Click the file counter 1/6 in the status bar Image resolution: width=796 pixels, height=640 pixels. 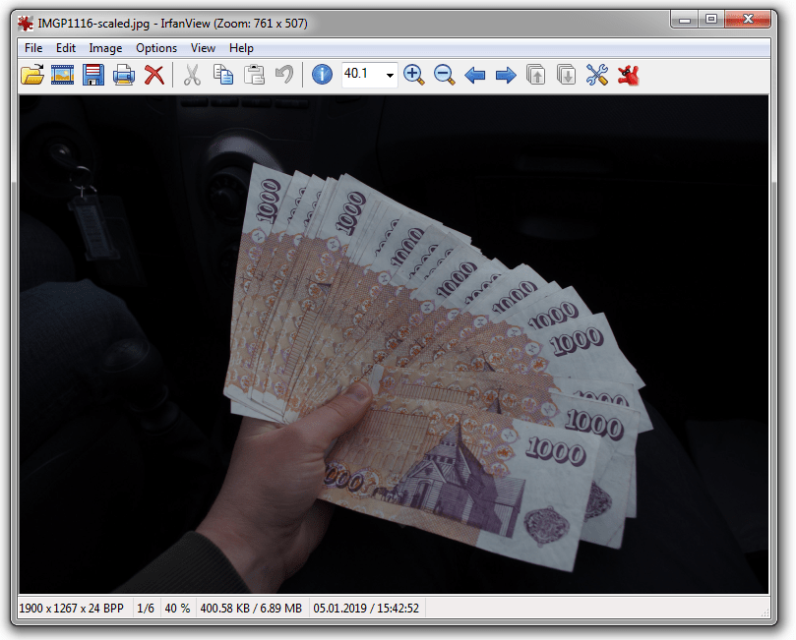pyautogui.click(x=144, y=608)
